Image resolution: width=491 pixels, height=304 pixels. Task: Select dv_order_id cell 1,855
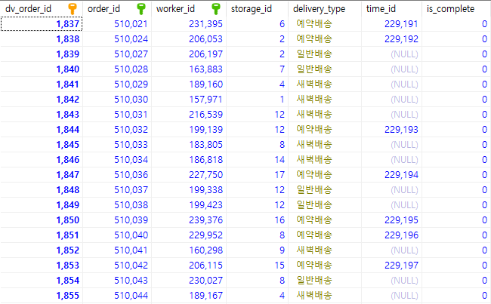point(42,296)
